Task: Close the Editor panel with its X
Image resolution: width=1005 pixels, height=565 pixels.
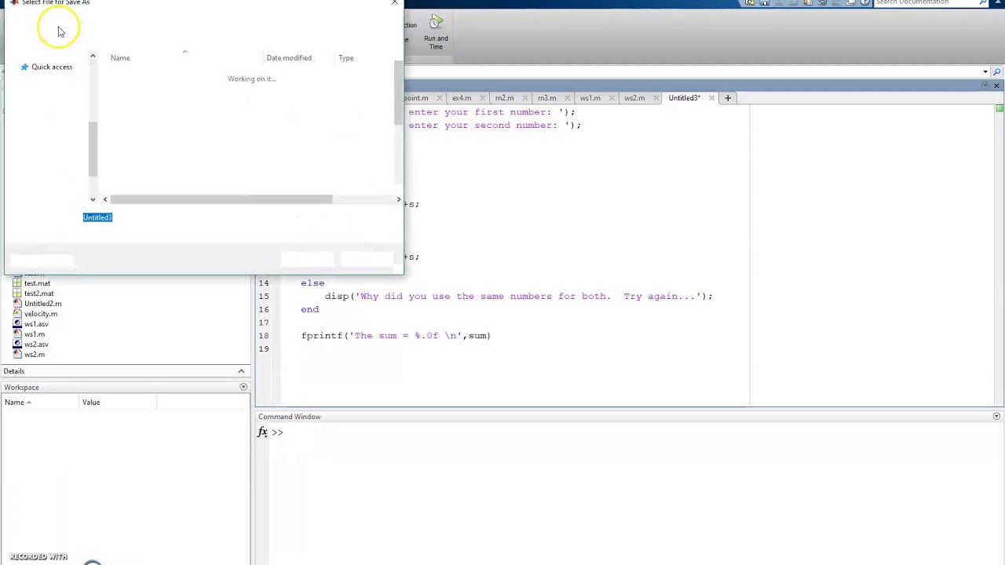Action: [996, 85]
